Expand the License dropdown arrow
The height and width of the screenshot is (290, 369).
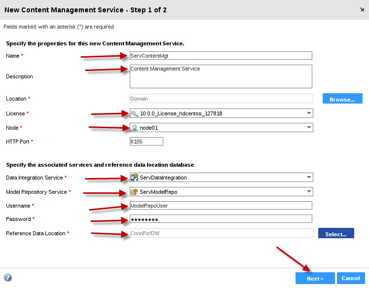(309, 113)
